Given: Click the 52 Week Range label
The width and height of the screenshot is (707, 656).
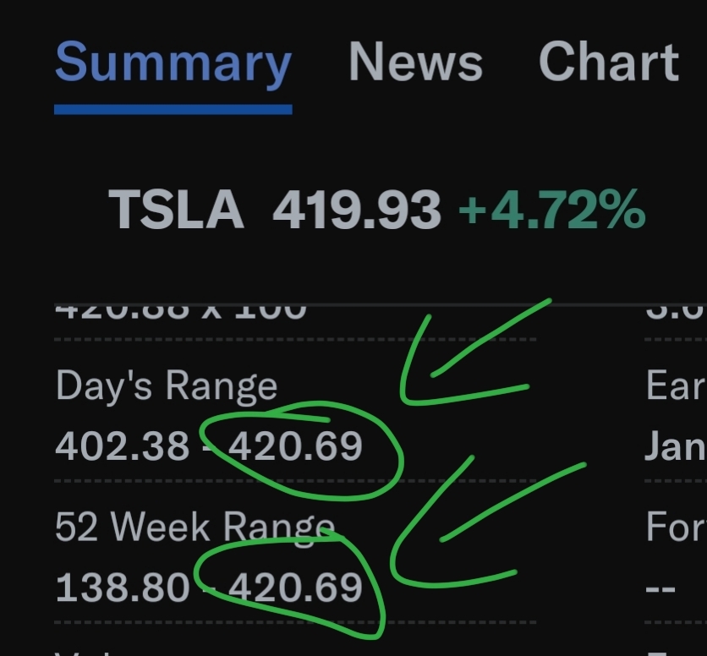Looking at the screenshot, I should (195, 527).
